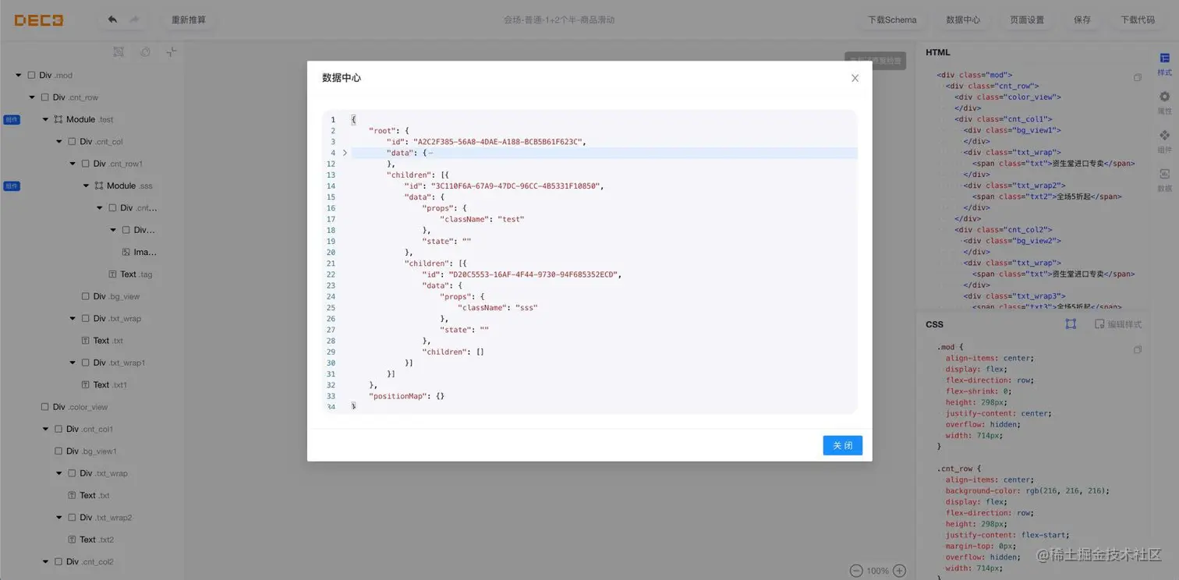Collapse the Div .mod tree node
1179x580 pixels.
click(x=19, y=76)
